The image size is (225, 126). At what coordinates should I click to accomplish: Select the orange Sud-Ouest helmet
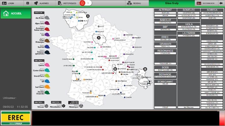coord(47,87)
